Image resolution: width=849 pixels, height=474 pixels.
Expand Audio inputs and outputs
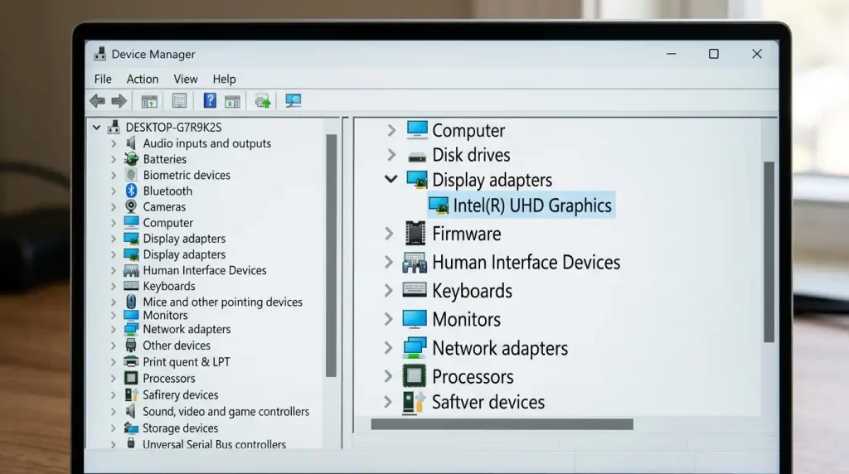(113, 143)
